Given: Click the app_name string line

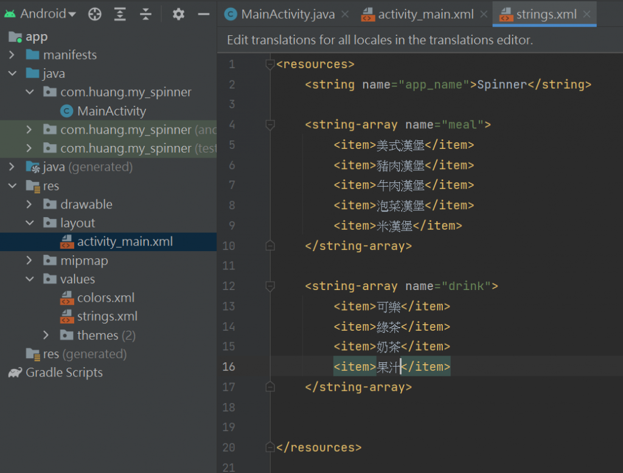Looking at the screenshot, I should (448, 85).
